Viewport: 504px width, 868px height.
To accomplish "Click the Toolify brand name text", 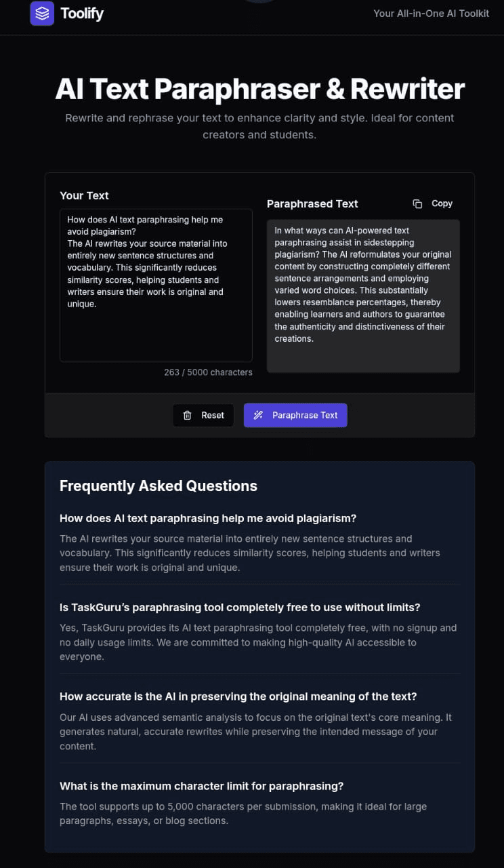I will pyautogui.click(x=81, y=13).
